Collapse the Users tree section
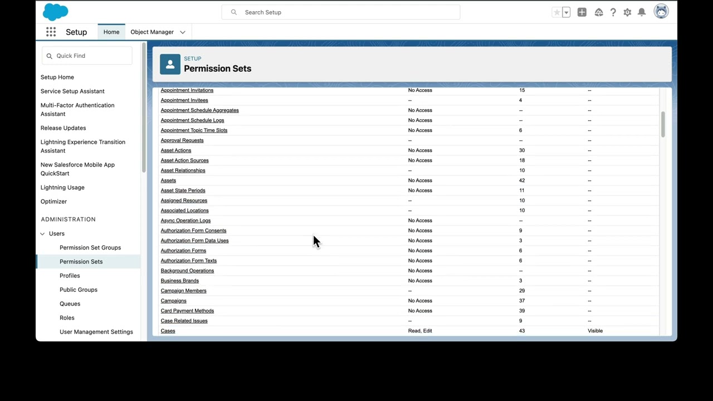Screen dimensions: 713x401 [x=42, y=234]
